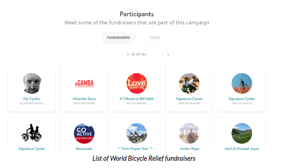Click the Trois Etapes Tour link

tap(137, 148)
